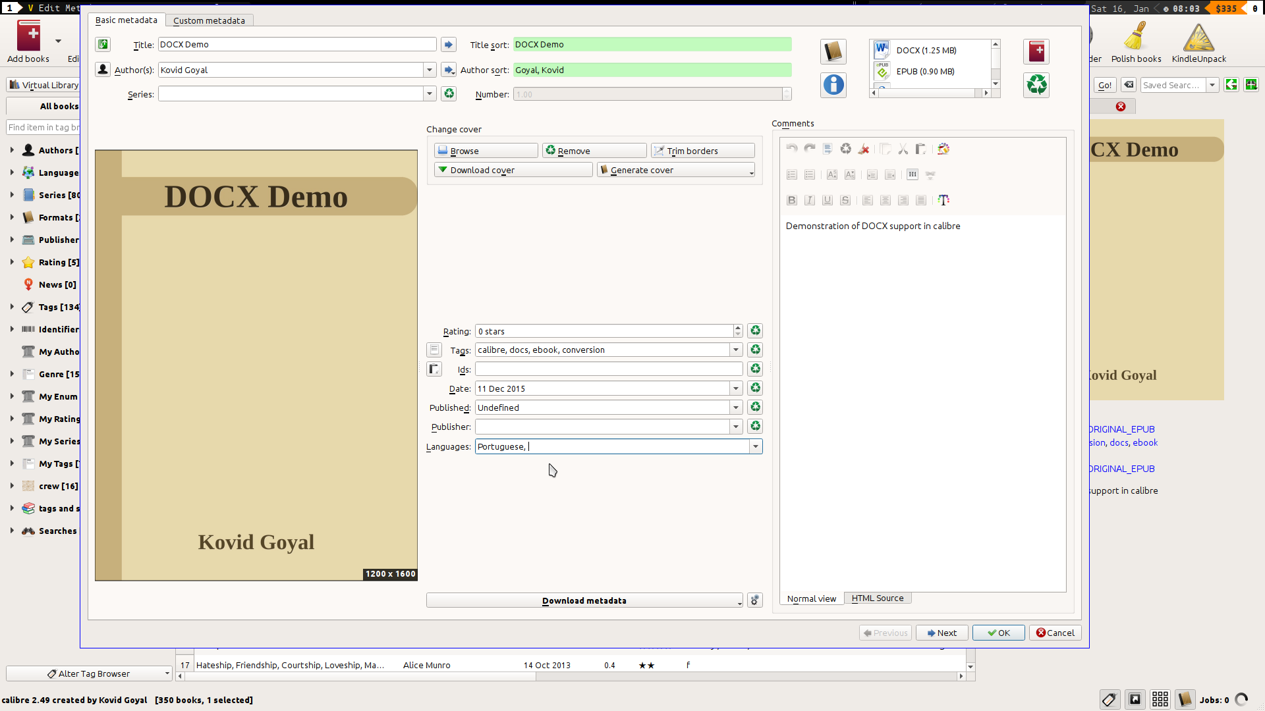Click the red Add format book icon

(x=1036, y=51)
